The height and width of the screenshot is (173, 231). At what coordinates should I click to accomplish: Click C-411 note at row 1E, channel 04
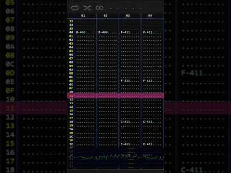(x=148, y=144)
